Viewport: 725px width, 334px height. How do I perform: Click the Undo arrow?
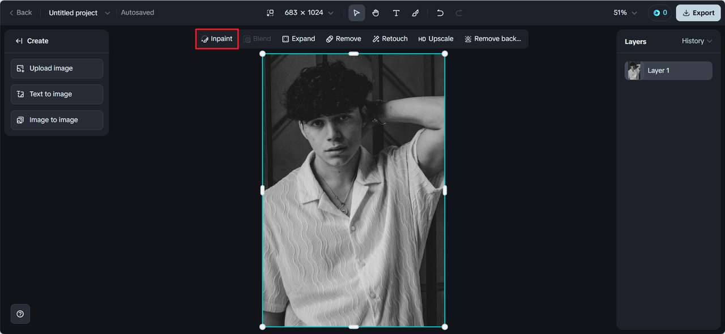tap(440, 12)
